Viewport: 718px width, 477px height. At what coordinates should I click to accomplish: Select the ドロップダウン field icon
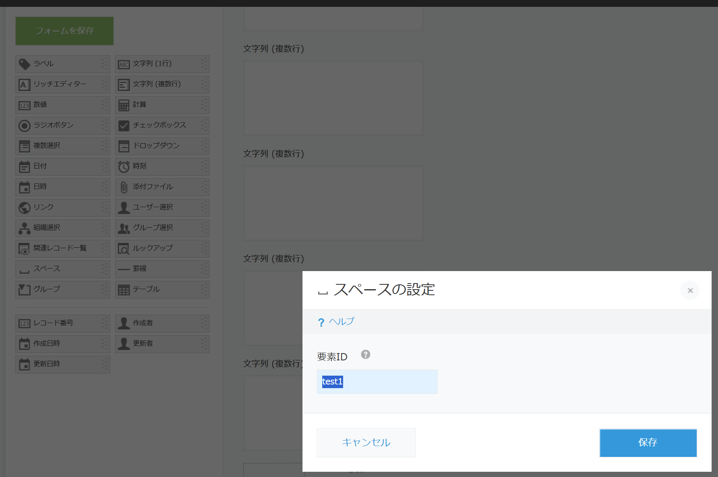click(124, 146)
